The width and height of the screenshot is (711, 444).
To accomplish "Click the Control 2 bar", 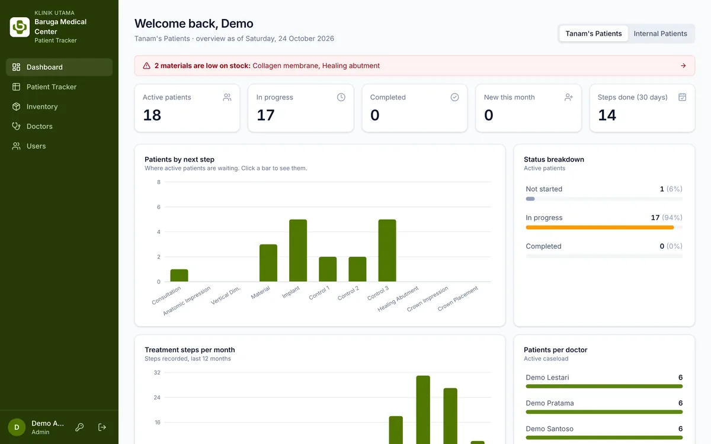I will point(357,269).
